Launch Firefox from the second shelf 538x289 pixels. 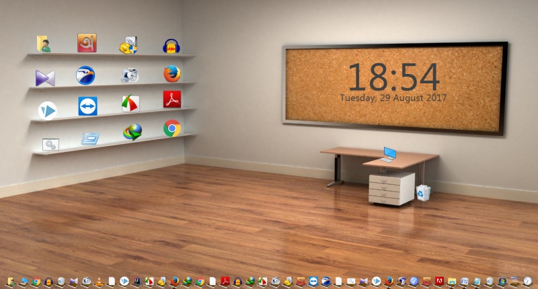click(172, 74)
